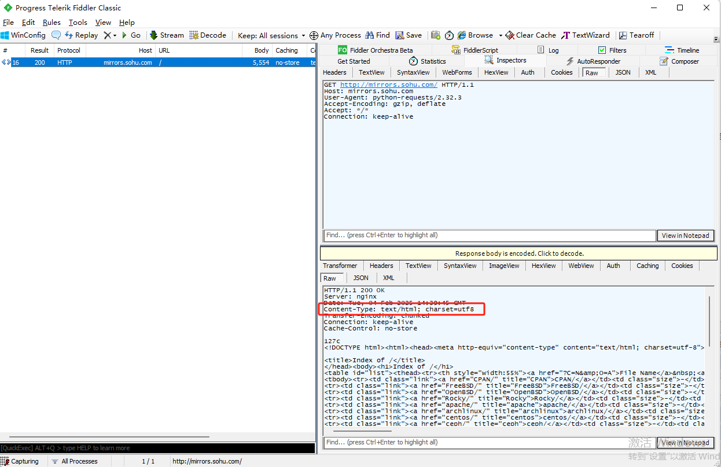721x467 pixels.
Task: Expand the Browse dropdown arrow
Action: point(501,35)
